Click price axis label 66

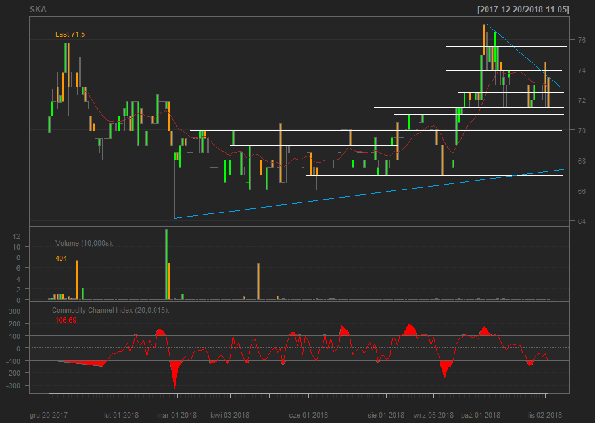tap(581, 191)
